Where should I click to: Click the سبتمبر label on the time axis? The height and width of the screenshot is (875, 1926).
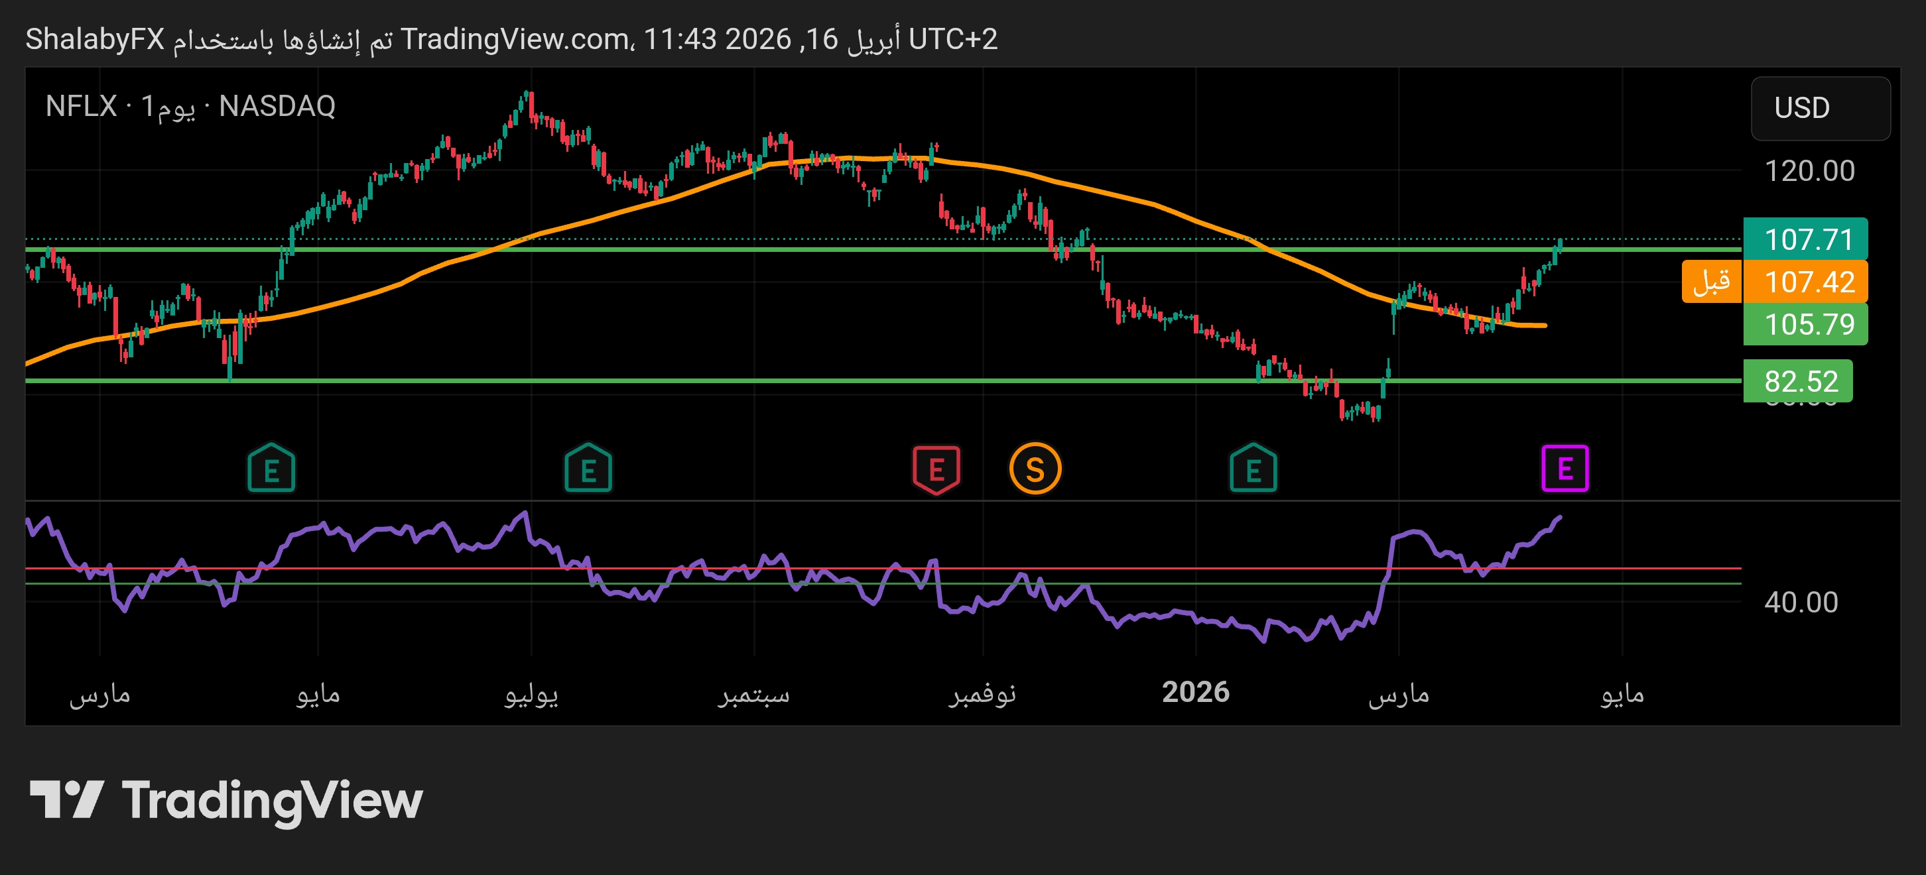[753, 693]
